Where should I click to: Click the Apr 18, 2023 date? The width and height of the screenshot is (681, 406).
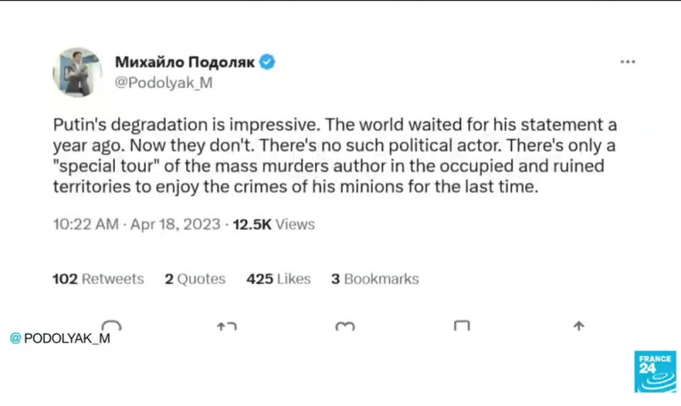tap(174, 224)
